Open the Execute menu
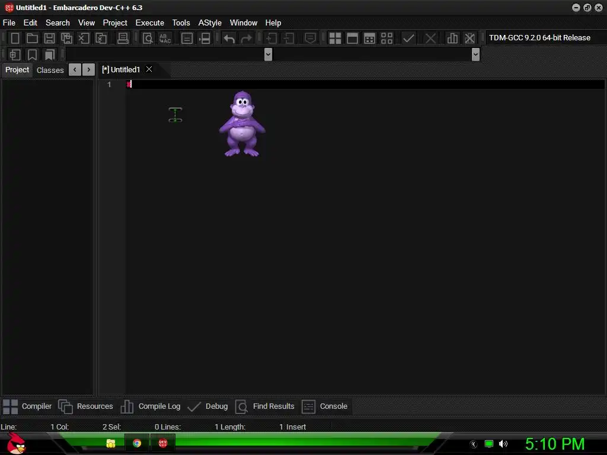Viewport: 607px width, 455px height. (x=150, y=23)
